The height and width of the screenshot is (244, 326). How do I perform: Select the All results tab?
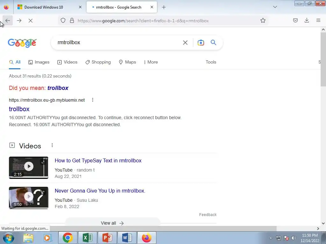tap(15, 62)
